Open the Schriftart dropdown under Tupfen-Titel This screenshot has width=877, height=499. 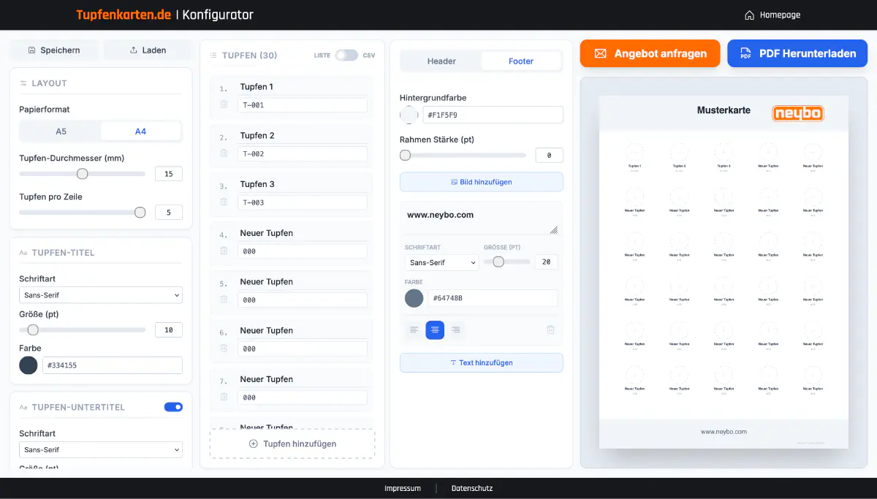pyautogui.click(x=100, y=294)
